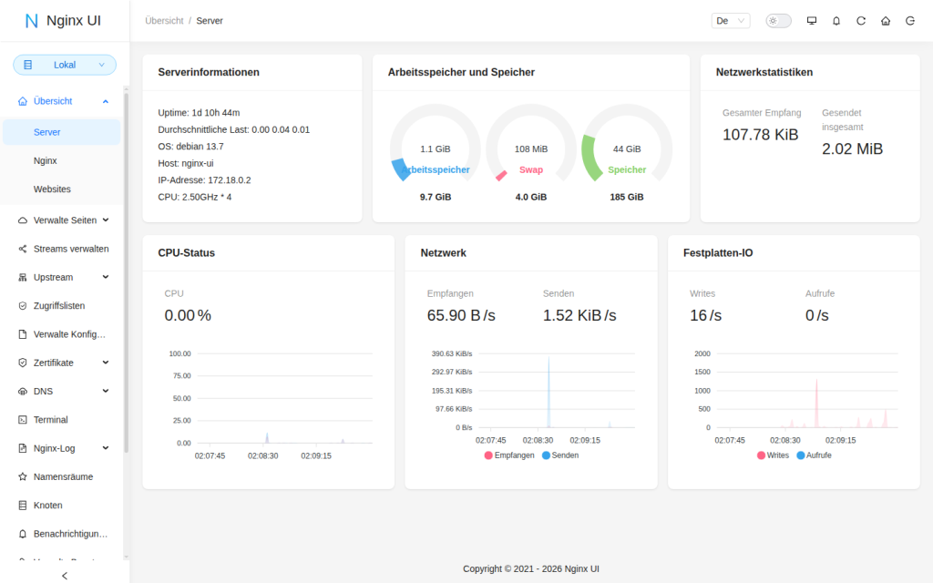This screenshot has height=583, width=933.
Task: Click the desktop monitor icon in header
Action: click(812, 21)
